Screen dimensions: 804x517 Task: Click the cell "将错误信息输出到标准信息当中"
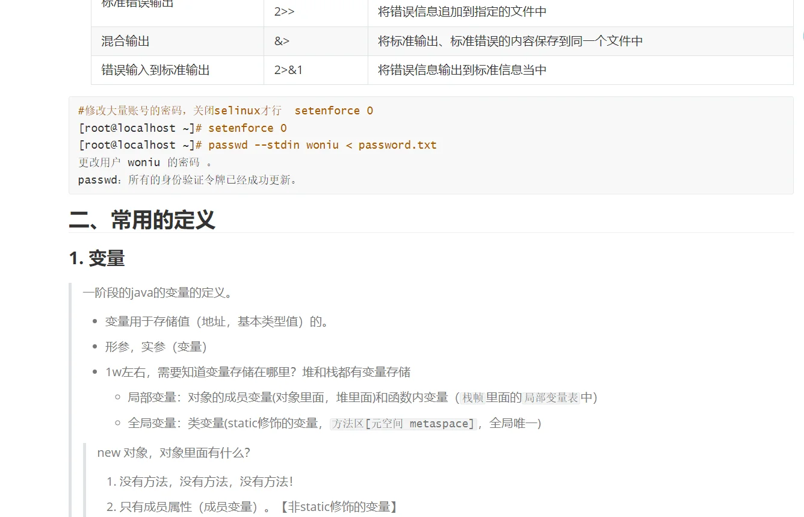coord(581,70)
